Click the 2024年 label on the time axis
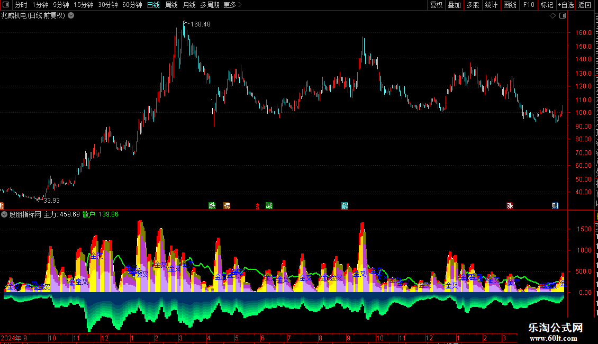Screen dimensions: 598x344 coord(12,338)
